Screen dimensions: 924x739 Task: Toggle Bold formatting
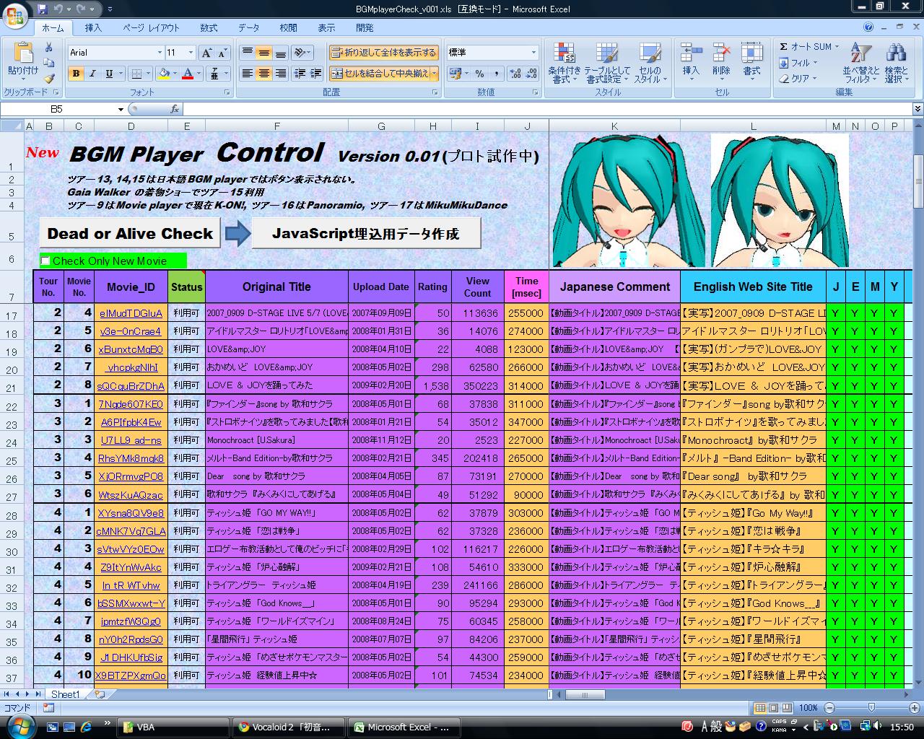(76, 74)
